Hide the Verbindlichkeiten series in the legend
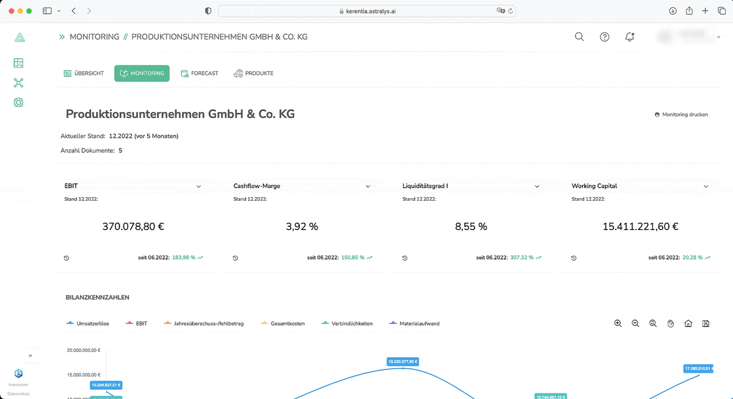The height and width of the screenshot is (399, 733). 347,323
